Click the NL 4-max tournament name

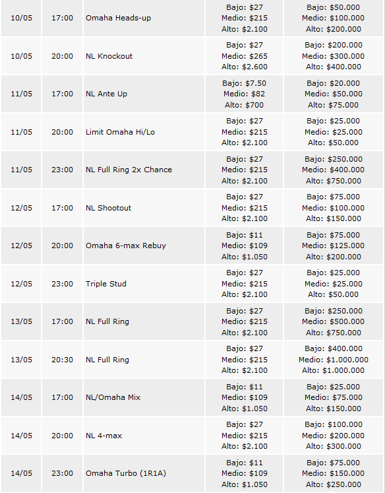(104, 436)
